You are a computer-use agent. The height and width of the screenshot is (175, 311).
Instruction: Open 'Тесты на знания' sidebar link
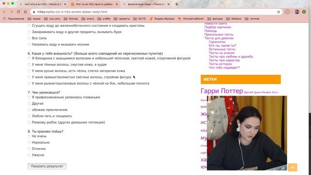click(x=222, y=53)
